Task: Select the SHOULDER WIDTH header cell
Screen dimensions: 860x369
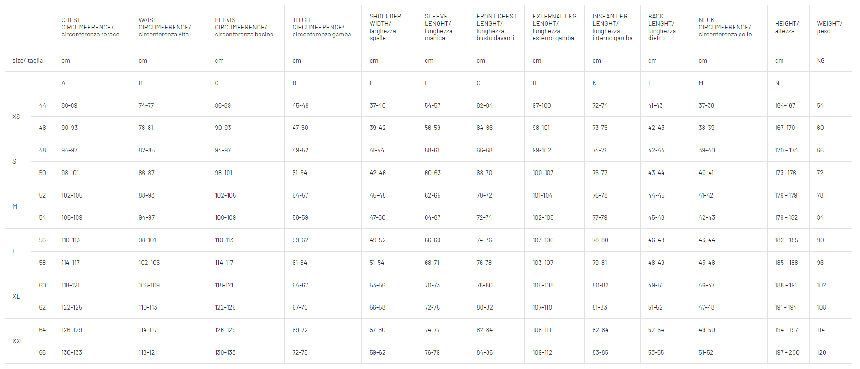Action: pyautogui.click(x=385, y=27)
